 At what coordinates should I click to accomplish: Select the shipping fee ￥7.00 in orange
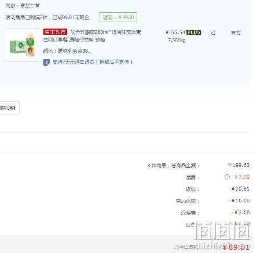[242, 177]
